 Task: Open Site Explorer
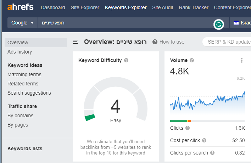85,7
